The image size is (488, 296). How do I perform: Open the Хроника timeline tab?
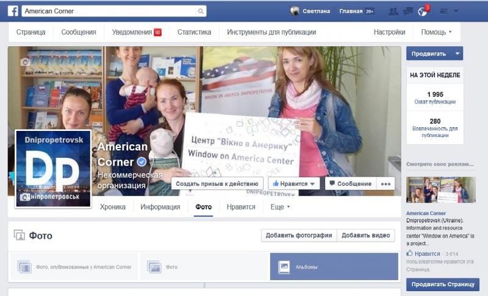[x=113, y=207]
